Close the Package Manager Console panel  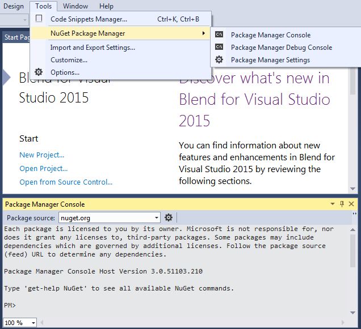(351, 204)
